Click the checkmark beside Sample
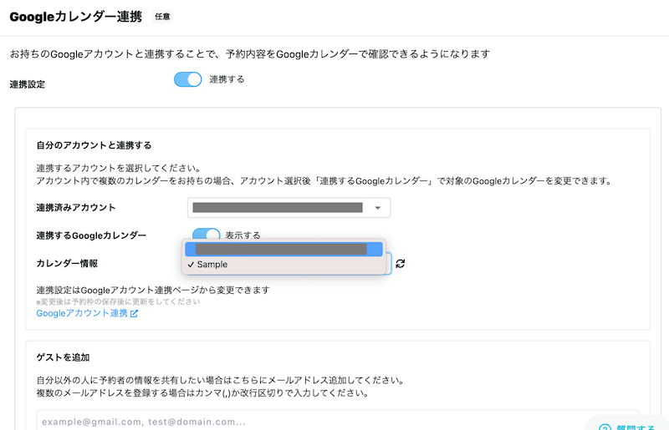The height and width of the screenshot is (430, 669). (192, 265)
